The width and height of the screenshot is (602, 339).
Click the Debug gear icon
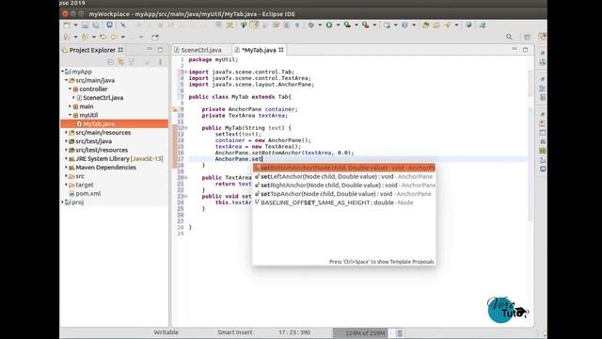[311, 25]
